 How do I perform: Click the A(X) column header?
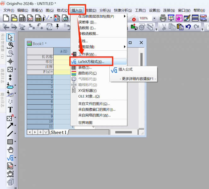[x=62, y=51]
